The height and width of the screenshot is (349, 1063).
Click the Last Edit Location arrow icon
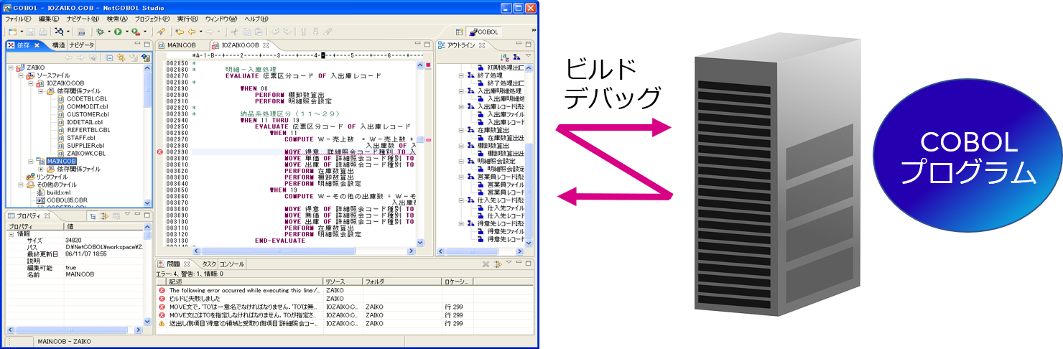coord(179,32)
